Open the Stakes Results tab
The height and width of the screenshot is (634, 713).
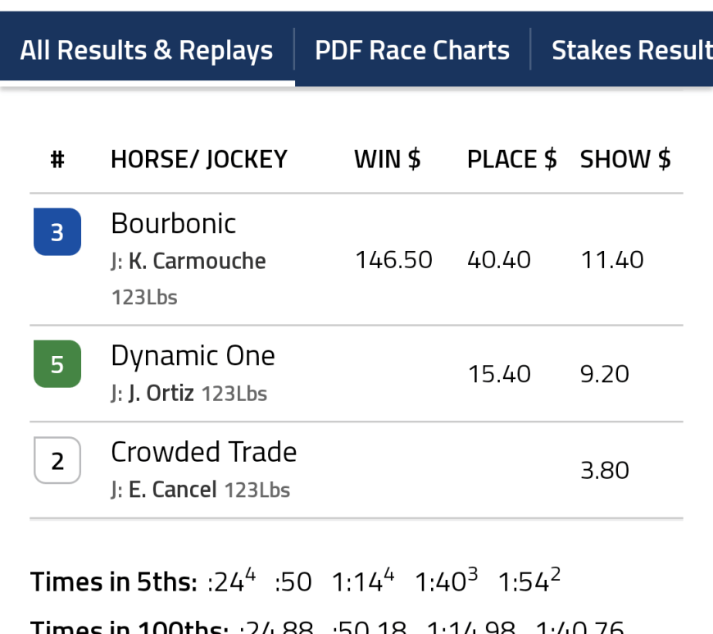pyautogui.click(x=631, y=51)
